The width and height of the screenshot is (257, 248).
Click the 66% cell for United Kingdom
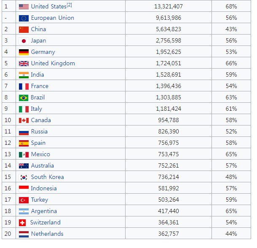coord(231,64)
